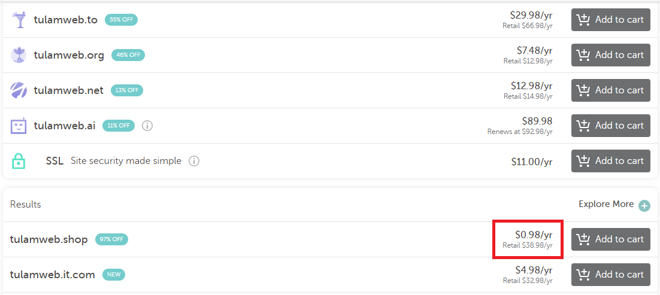660x295 pixels.
Task: Select the tulamweb.shop domain name
Action: coord(49,239)
